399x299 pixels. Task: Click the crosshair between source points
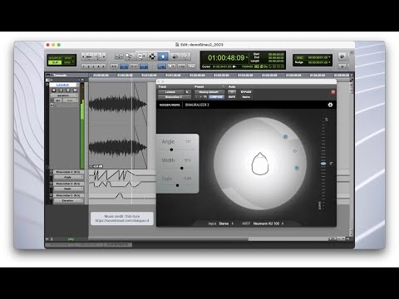coord(294,151)
